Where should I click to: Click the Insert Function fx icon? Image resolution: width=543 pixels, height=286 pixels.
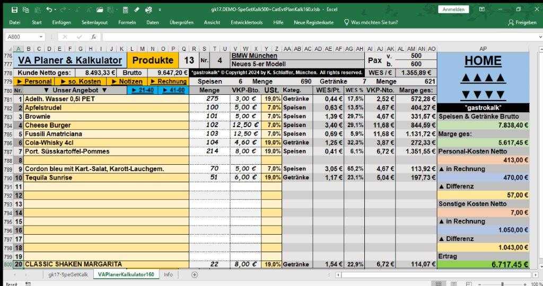pos(93,37)
